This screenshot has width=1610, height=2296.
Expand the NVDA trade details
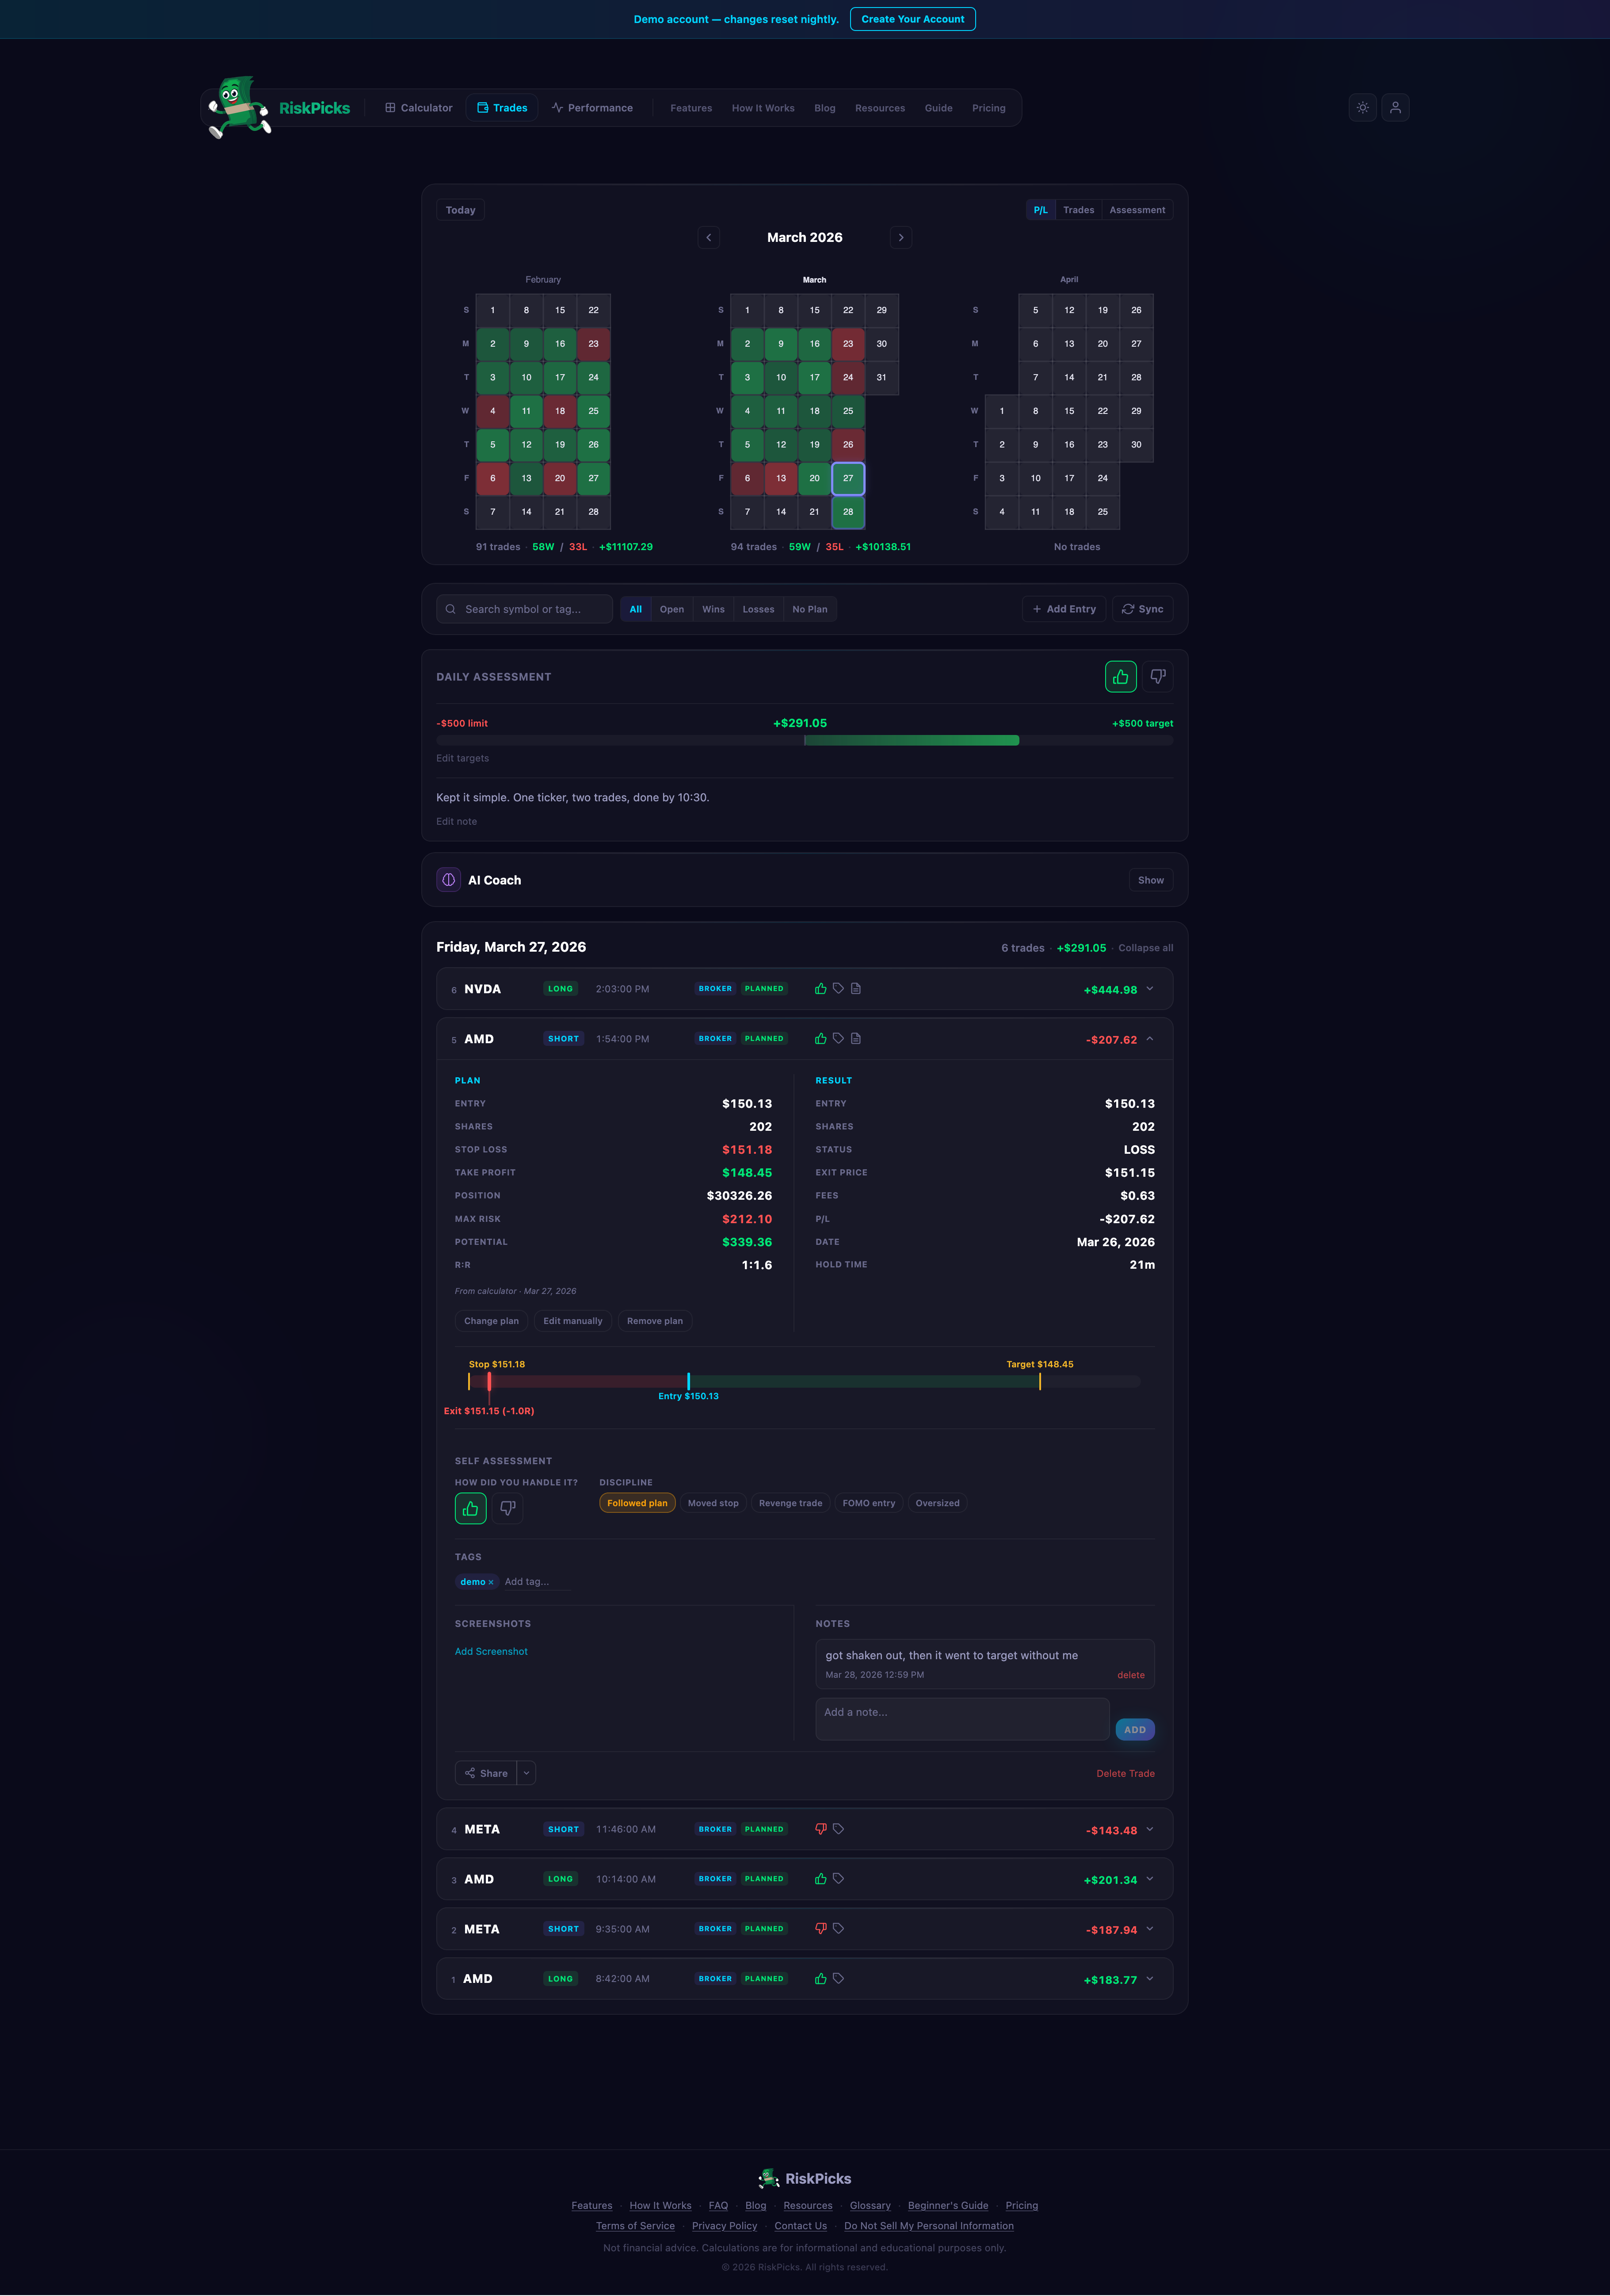(1151, 988)
